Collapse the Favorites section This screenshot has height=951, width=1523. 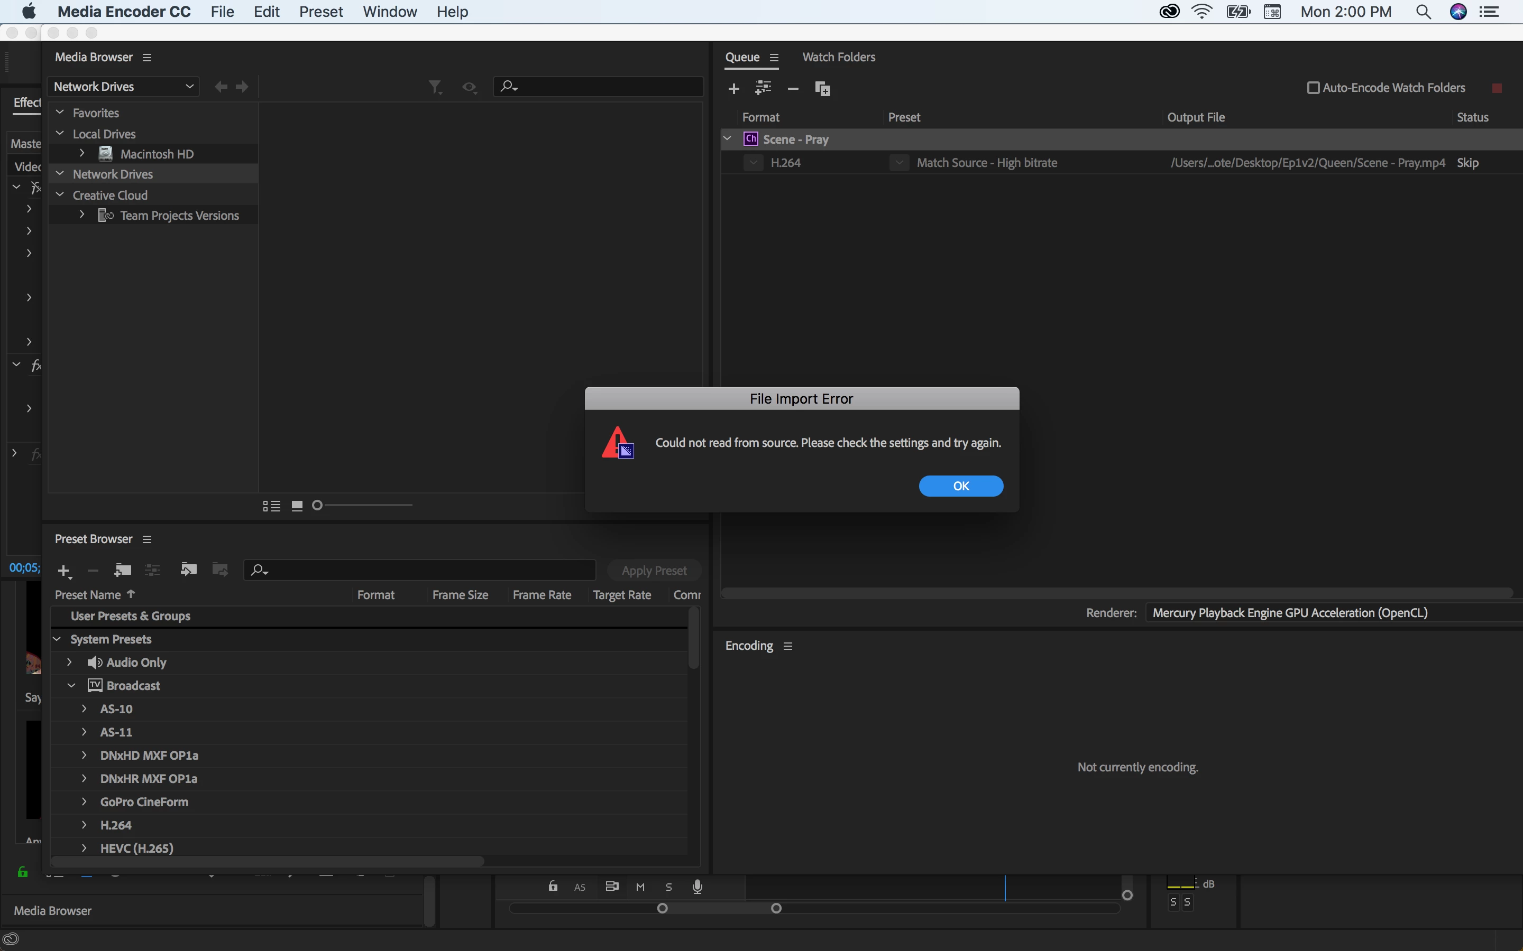(x=60, y=112)
